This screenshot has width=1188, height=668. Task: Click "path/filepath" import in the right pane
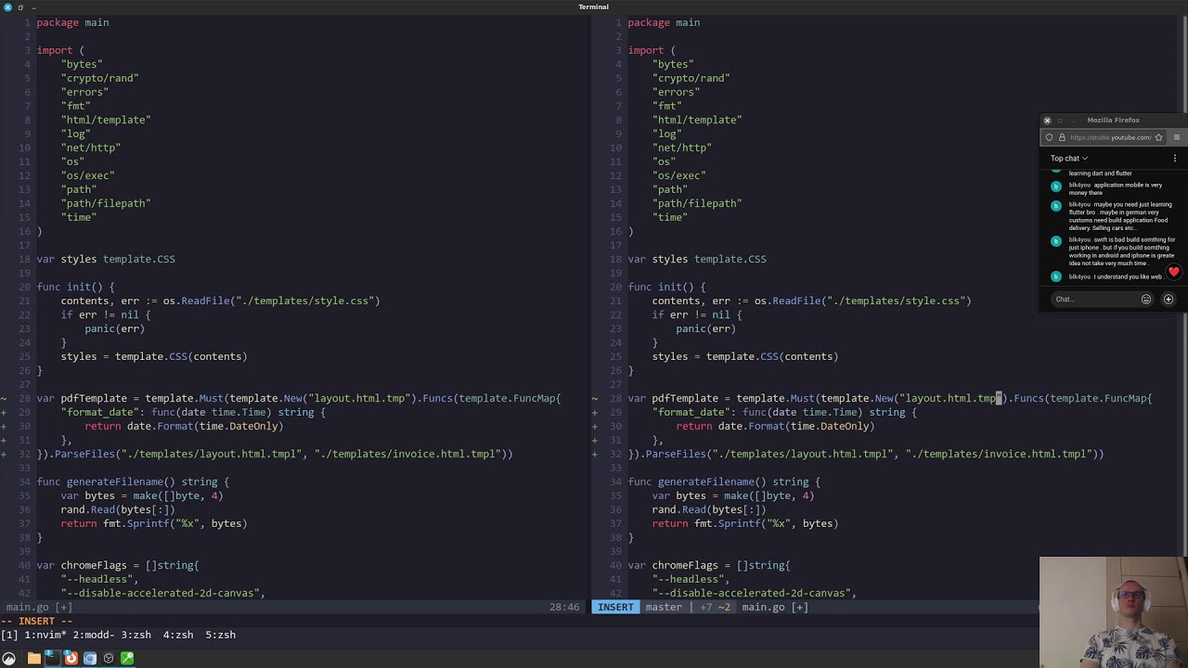tap(697, 203)
